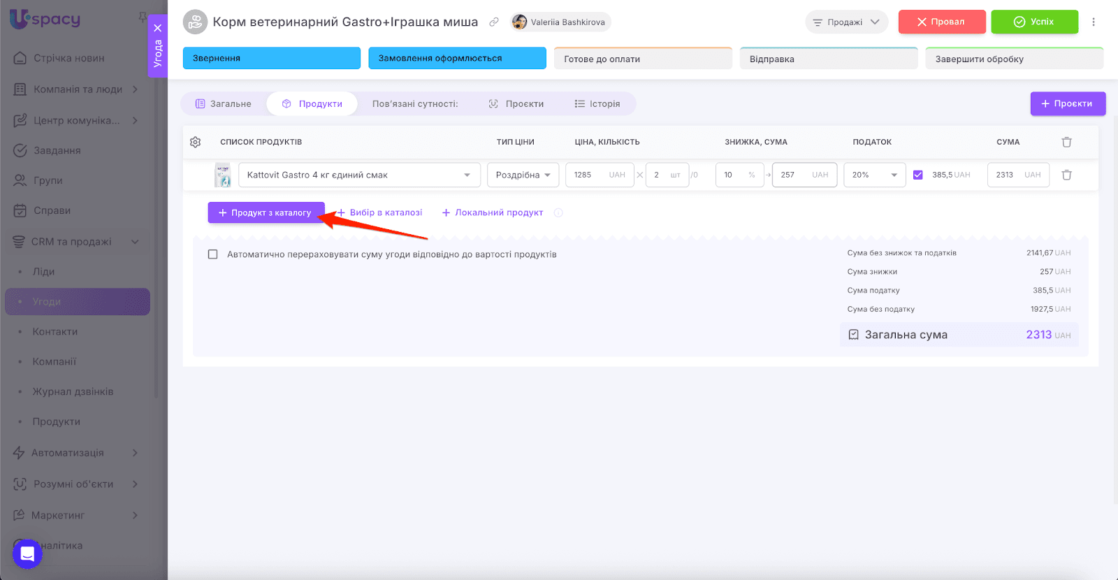The image size is (1118, 580).
Task: Close the Угода side panel
Action: (x=158, y=28)
